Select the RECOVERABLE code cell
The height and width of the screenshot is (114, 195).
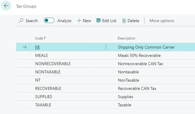click(48, 88)
